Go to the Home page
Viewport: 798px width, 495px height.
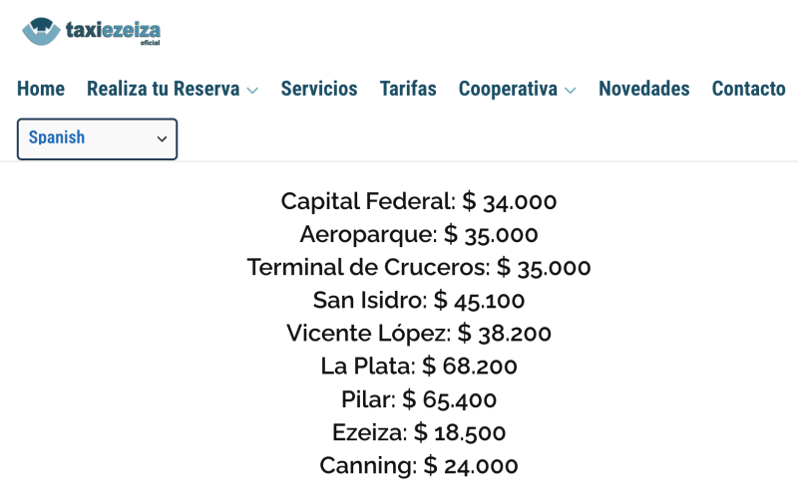(41, 89)
